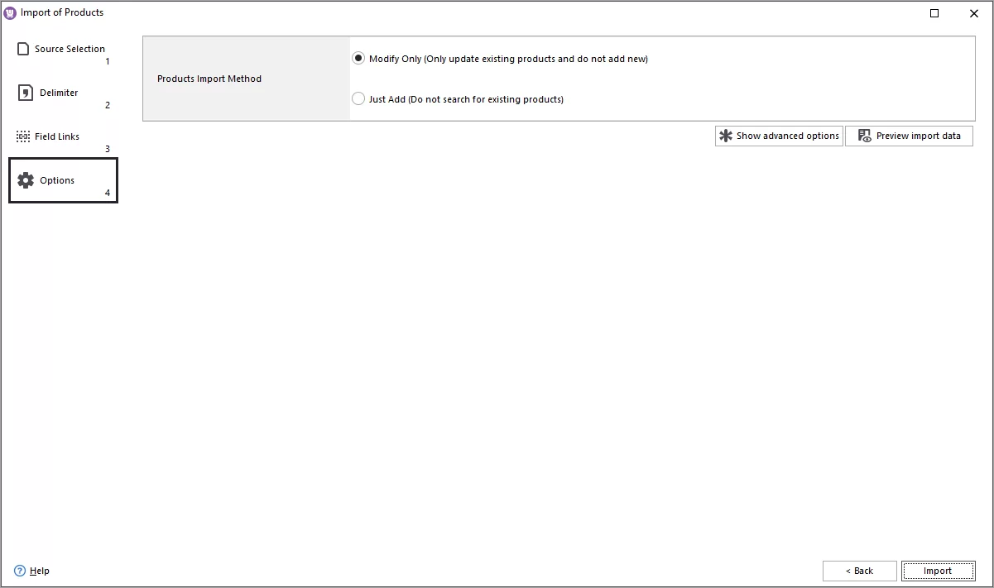Click the preview-eye icon on Preview import data
Image resolution: width=994 pixels, height=588 pixels.
(864, 136)
